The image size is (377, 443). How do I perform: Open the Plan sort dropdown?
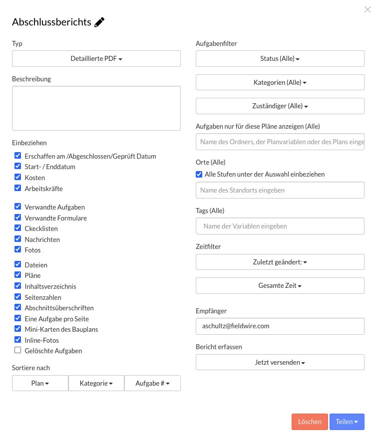point(40,383)
